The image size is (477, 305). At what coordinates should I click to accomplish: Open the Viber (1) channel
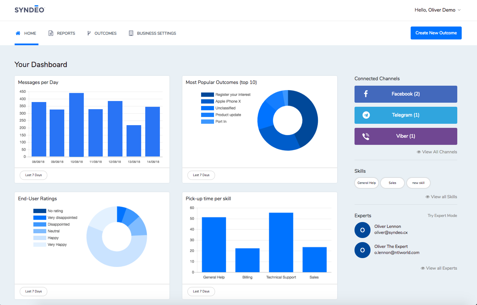click(x=406, y=136)
